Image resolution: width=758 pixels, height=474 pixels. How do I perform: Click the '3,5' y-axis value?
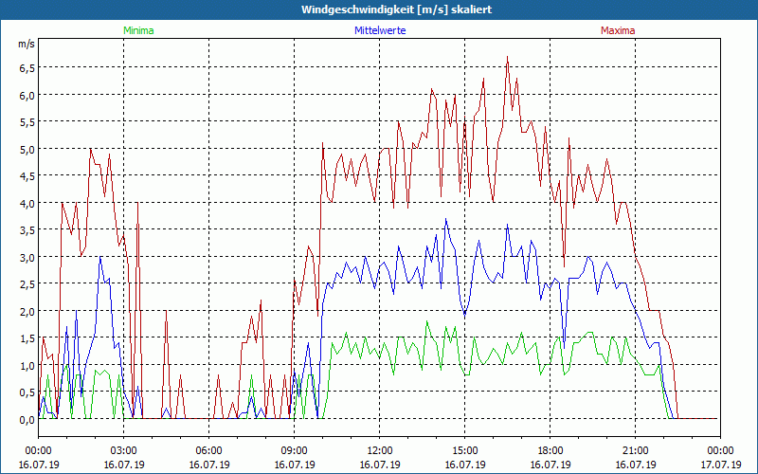click(27, 230)
